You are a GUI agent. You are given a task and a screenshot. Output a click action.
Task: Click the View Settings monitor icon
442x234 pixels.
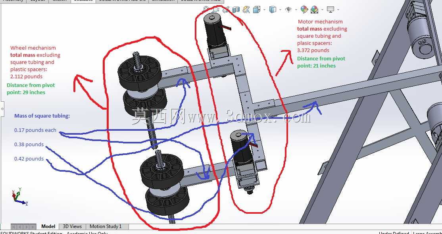(x=331, y=10)
